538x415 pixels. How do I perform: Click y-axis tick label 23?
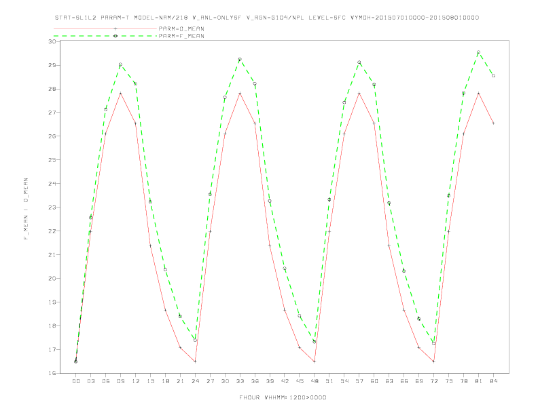(52, 207)
